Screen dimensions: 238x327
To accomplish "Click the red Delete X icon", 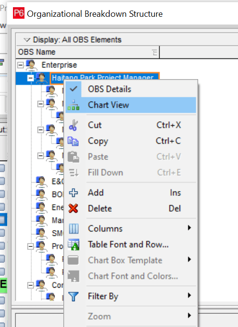I will click(73, 209).
